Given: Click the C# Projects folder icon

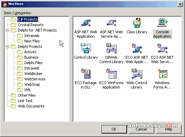Looking at the screenshot, I should point(13,19).
